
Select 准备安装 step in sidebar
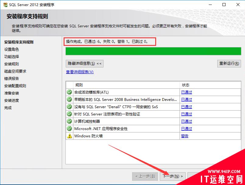[x=11, y=93]
